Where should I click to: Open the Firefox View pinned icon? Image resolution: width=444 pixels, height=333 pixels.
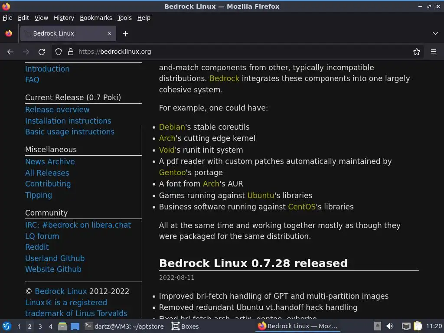(9, 33)
